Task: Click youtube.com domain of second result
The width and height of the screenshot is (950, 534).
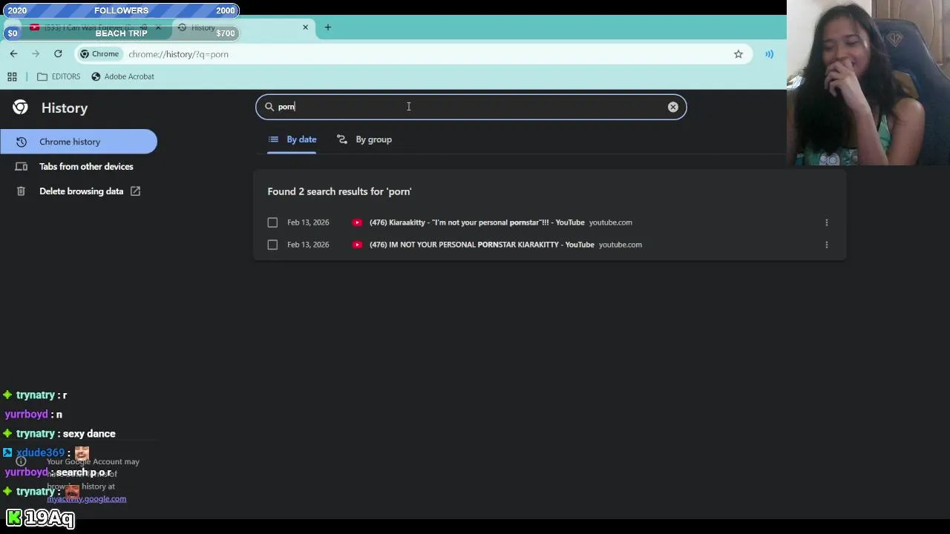Action: click(620, 245)
